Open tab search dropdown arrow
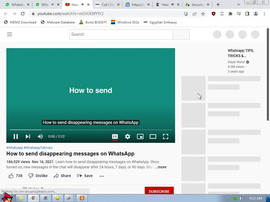This screenshot has height=202, width=270. pyautogui.click(x=238, y=5)
